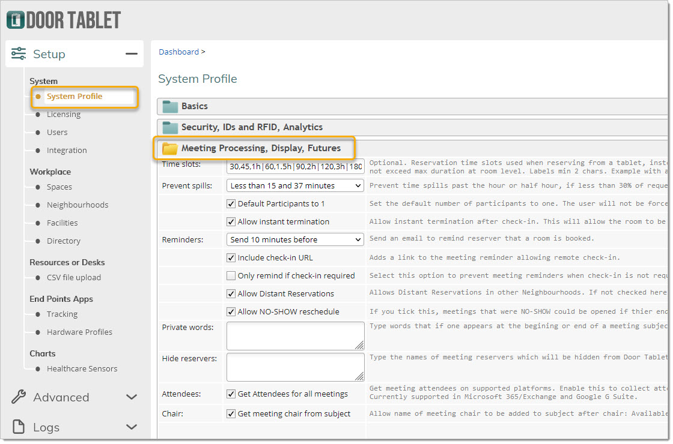The width and height of the screenshot is (673, 444).
Task: Click the Advanced wrench icon
Action: [19, 397]
